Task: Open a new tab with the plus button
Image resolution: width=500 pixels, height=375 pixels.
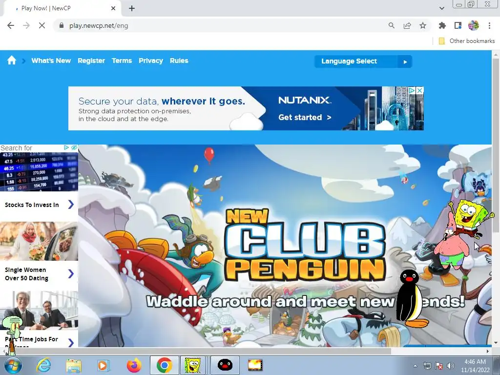Action: (132, 8)
